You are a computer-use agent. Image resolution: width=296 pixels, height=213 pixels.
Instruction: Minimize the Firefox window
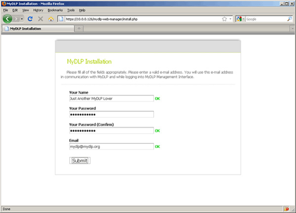282,3
